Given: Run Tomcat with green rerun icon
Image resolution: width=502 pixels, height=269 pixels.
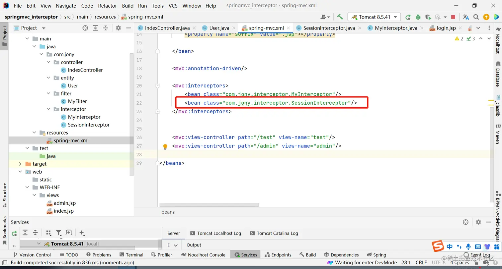Looking at the screenshot, I should click(408, 17).
